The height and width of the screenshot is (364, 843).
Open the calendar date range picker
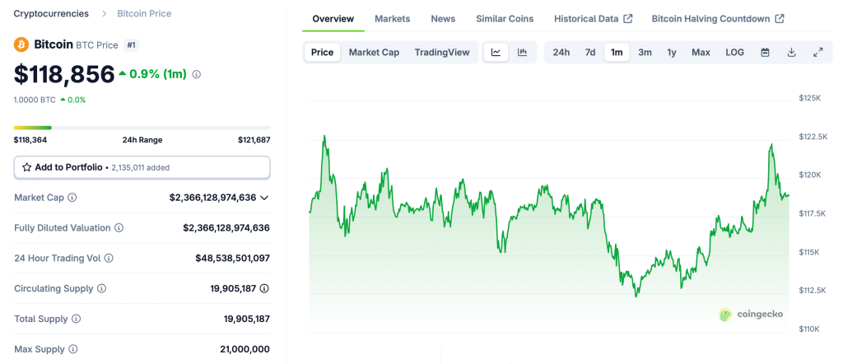(x=765, y=52)
